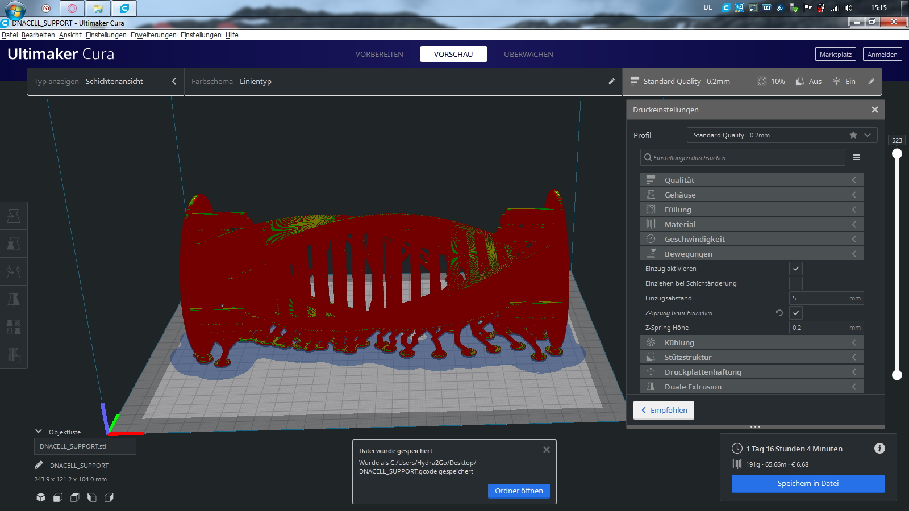
Task: Edit color scheme with pencil icon
Action: [x=611, y=81]
